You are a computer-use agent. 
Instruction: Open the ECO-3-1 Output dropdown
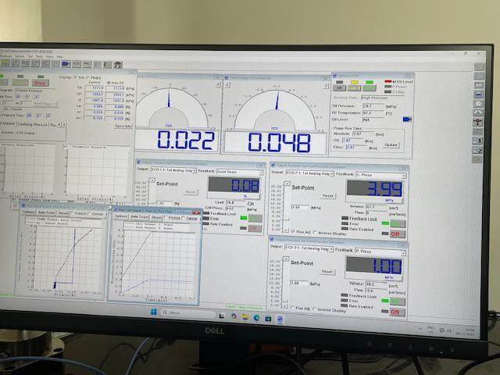[309, 248]
